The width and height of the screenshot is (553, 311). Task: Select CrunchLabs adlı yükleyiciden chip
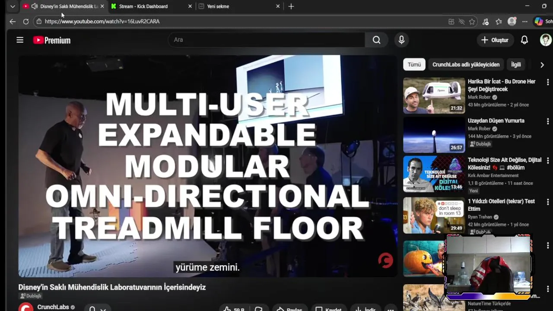point(466,64)
